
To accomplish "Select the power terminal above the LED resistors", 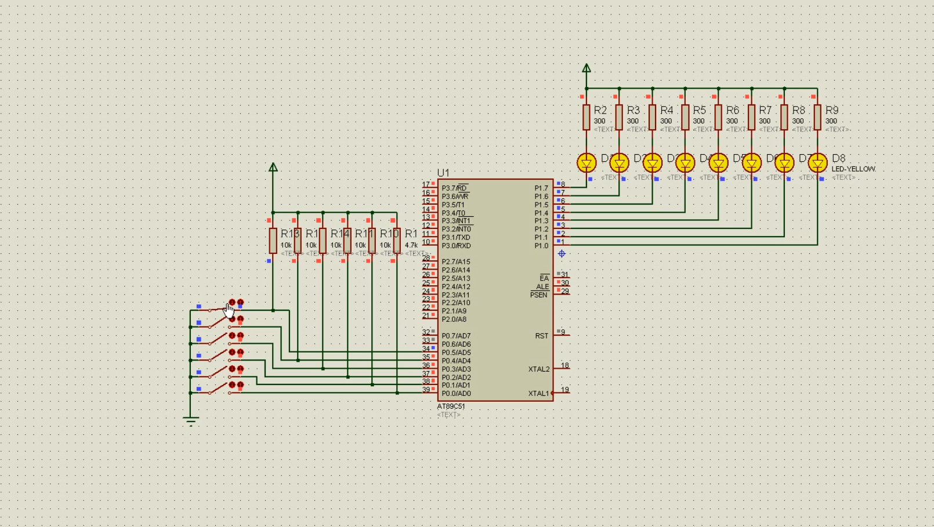I will (587, 68).
